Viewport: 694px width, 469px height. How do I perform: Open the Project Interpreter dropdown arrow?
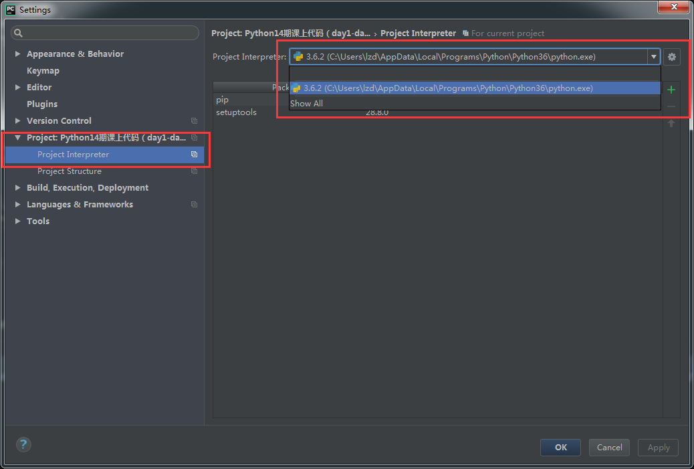[x=653, y=57]
